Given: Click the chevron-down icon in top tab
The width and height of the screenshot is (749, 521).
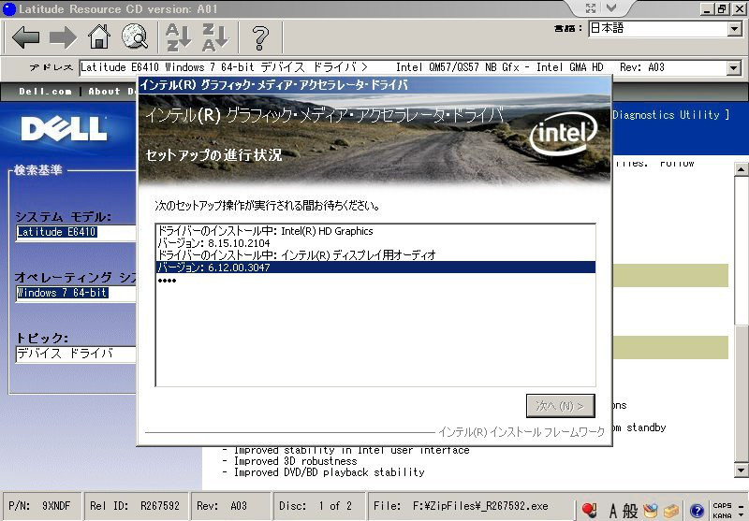Looking at the screenshot, I should coord(612,7).
